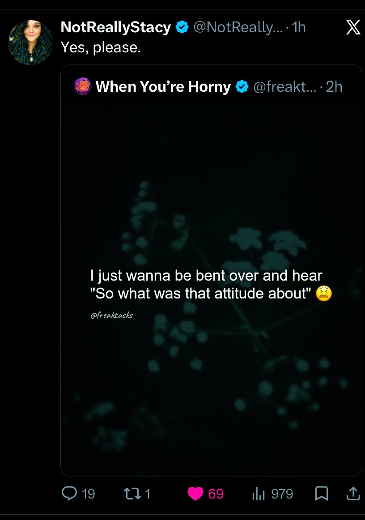This screenshot has width=365, height=520.
Task: Click the reply speech bubble icon
Action: point(69,494)
